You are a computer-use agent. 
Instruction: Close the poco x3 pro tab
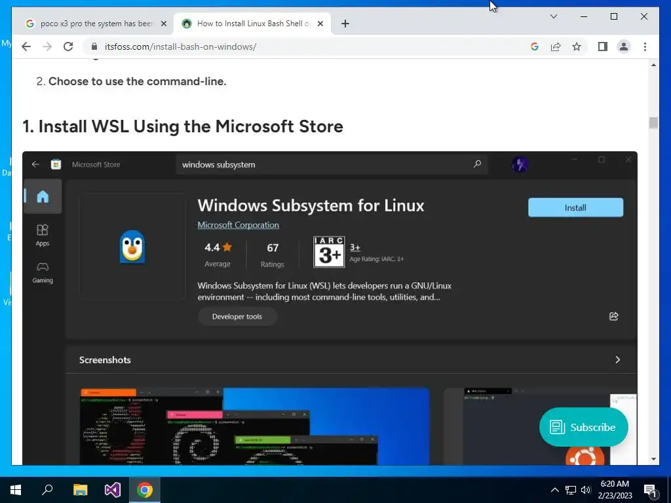pos(163,24)
